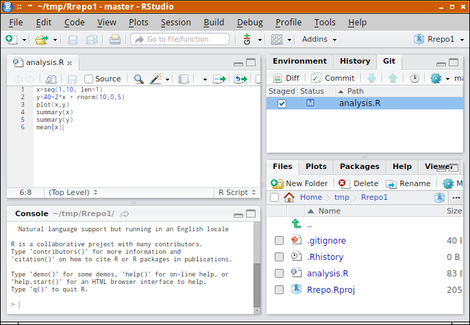
Task: Click the Save All icon
Action: click(x=92, y=40)
